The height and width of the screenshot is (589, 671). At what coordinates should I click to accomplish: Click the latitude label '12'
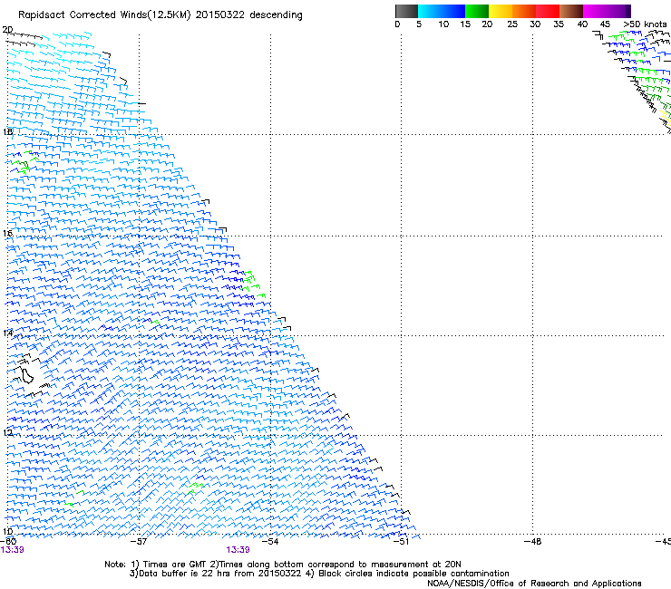(x=7, y=432)
